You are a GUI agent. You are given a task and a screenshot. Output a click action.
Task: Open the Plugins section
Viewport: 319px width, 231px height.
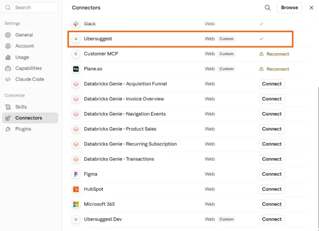[x=30, y=129]
